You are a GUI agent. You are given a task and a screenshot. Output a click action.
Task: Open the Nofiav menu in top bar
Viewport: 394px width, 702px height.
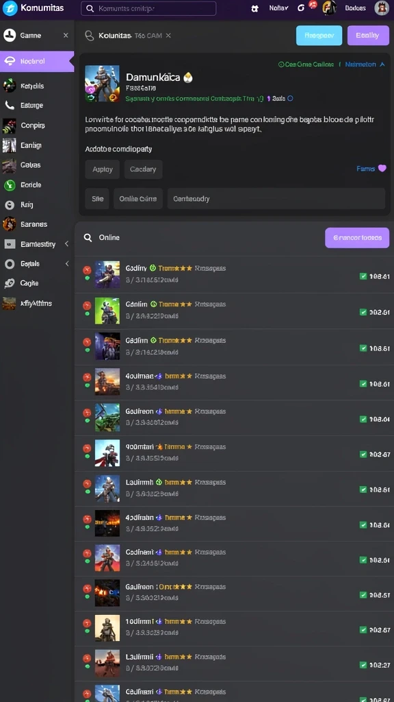click(279, 8)
